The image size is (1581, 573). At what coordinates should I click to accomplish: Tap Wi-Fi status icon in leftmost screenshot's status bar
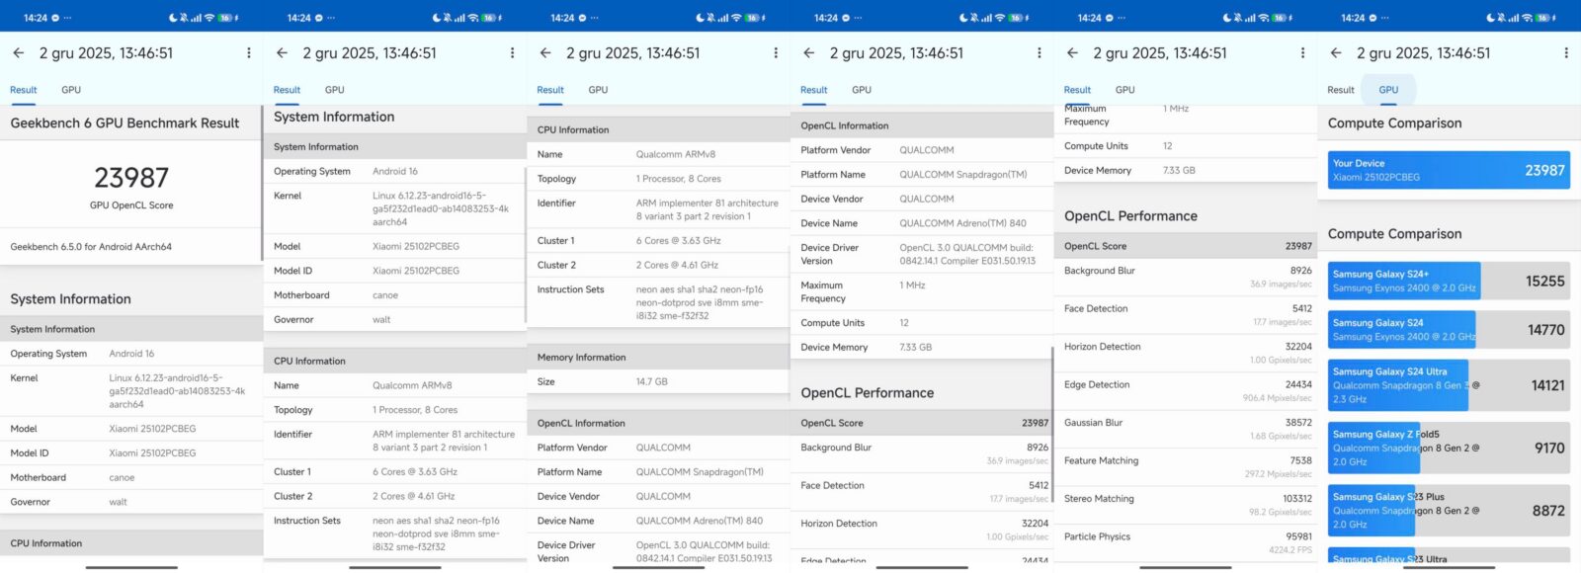coord(209,18)
